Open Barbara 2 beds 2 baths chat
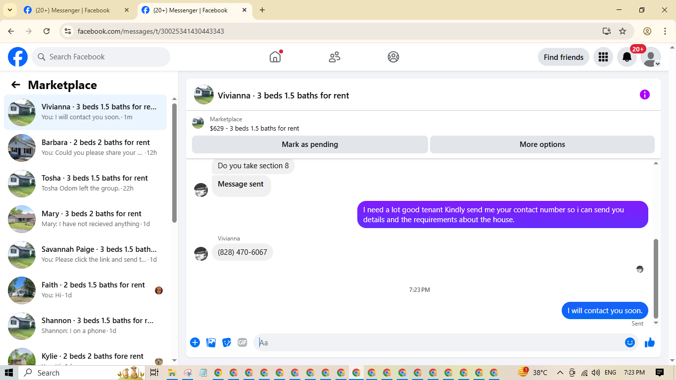Screen dimensions: 676x380 pos(86,148)
